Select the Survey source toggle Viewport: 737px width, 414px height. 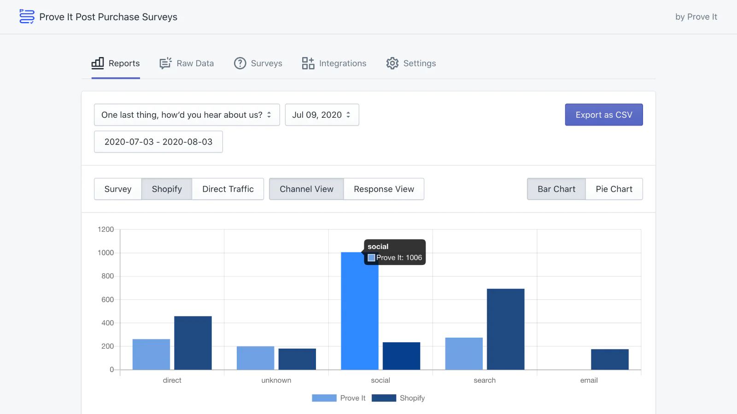(118, 189)
